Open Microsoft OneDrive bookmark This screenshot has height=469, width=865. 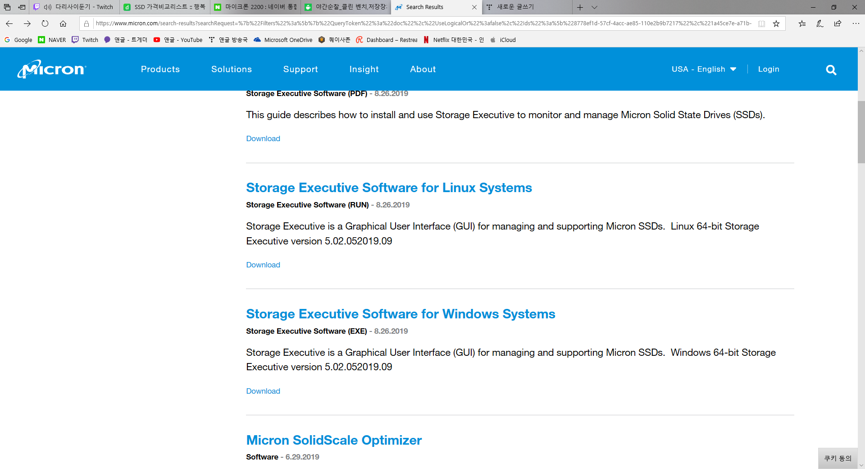tap(283, 40)
